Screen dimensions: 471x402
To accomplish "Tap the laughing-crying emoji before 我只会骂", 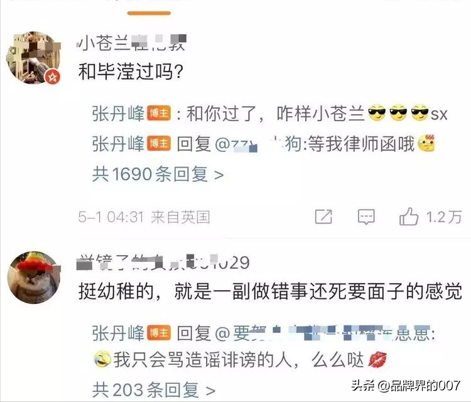I will 102,359.
